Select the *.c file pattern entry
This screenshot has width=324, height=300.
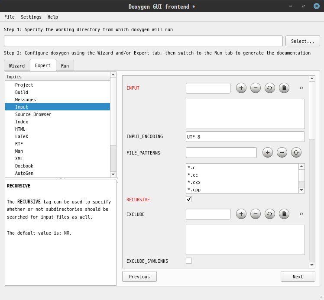click(242, 168)
